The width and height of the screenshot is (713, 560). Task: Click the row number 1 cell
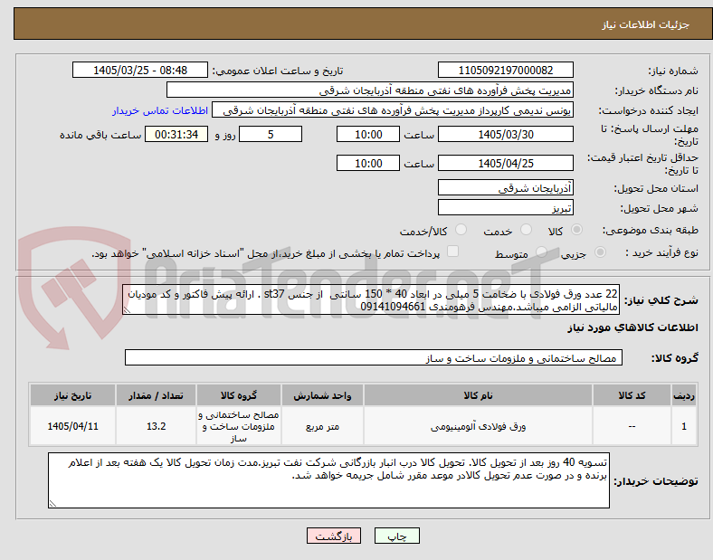click(x=684, y=426)
